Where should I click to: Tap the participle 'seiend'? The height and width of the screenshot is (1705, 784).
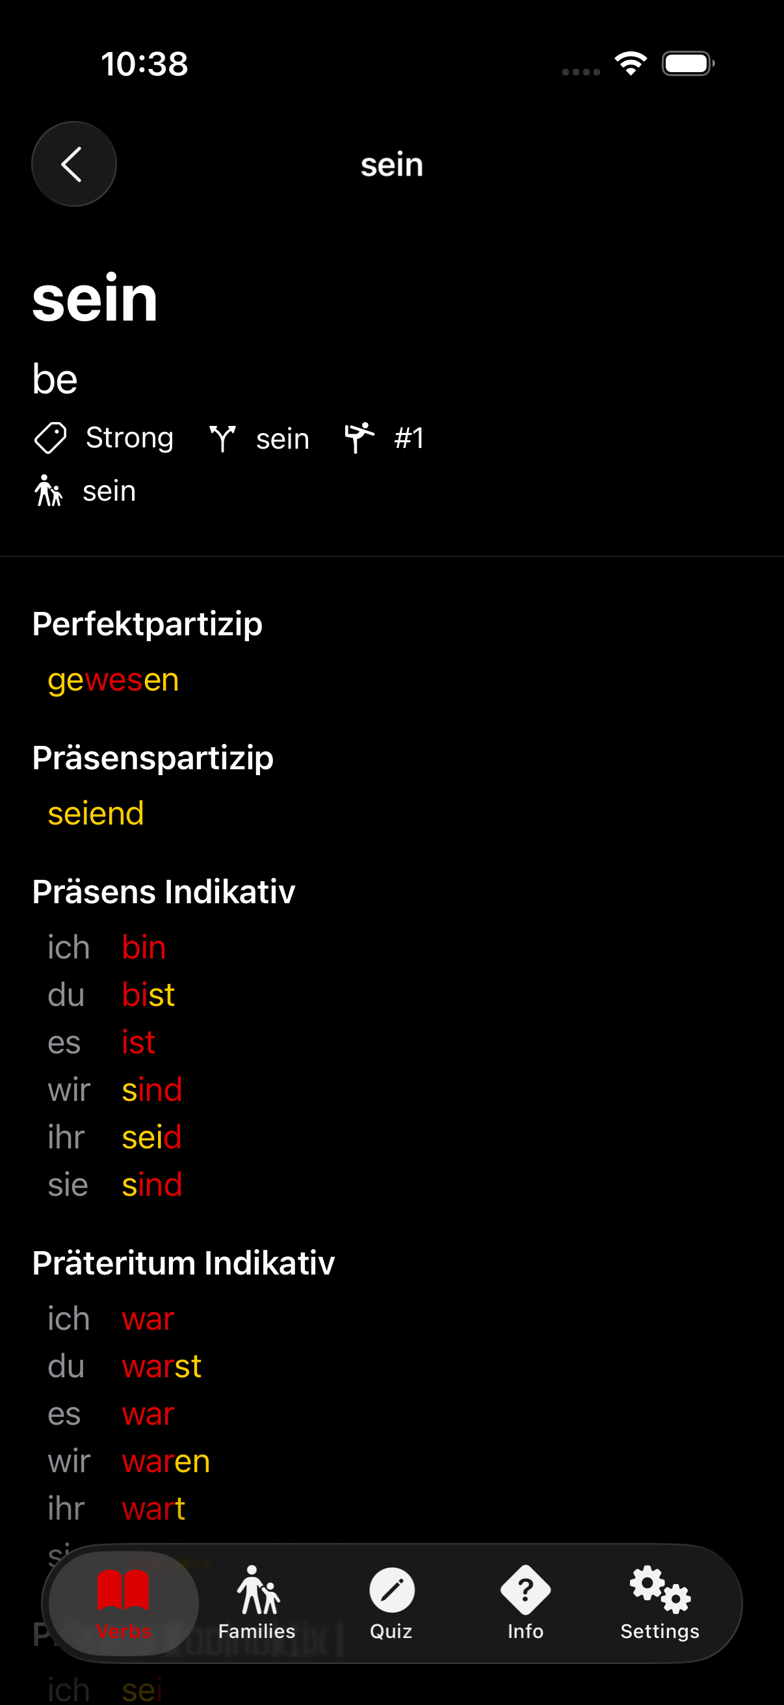coord(96,814)
